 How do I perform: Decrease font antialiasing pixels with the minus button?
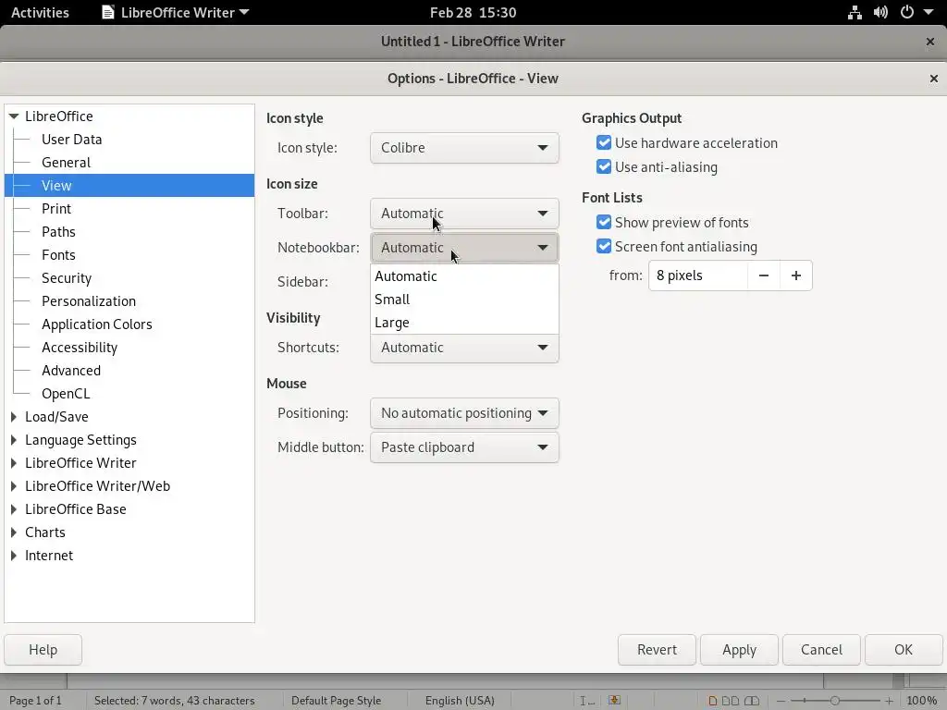click(763, 275)
